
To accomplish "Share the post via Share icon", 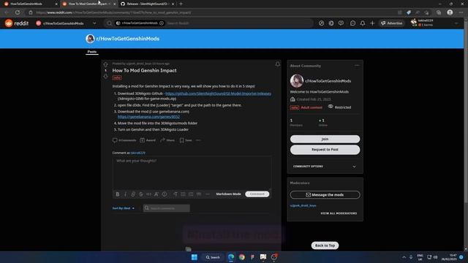I will pyautogui.click(x=167, y=140).
